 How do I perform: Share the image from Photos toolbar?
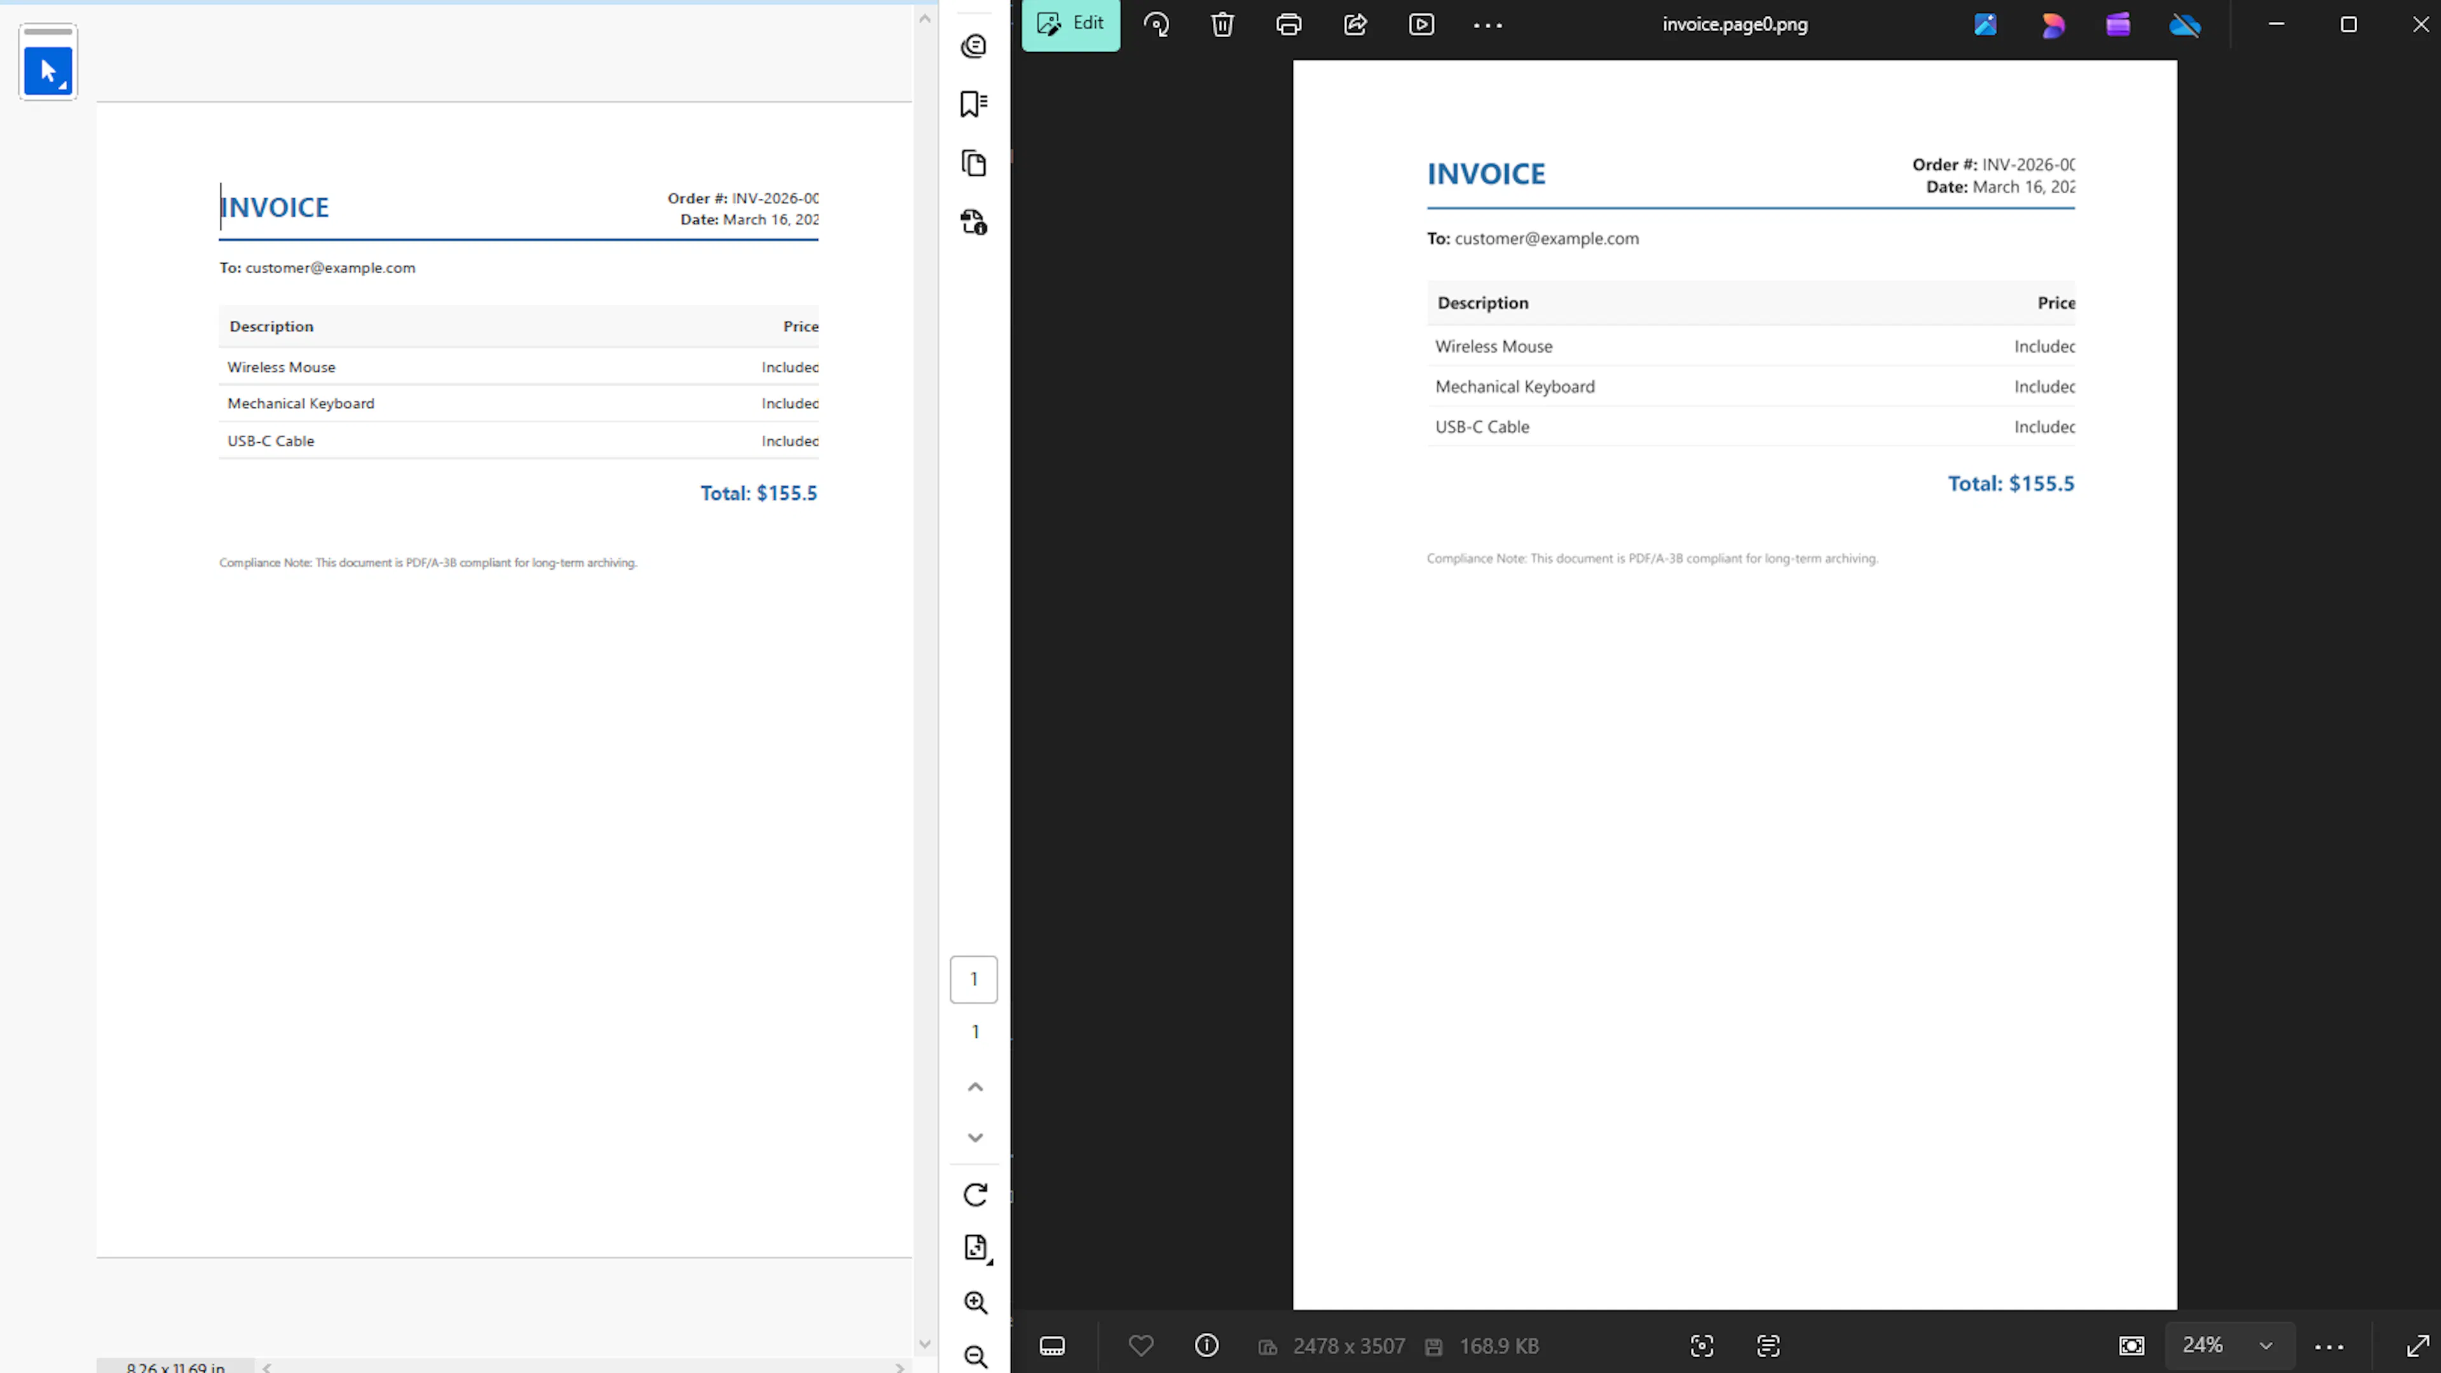pyautogui.click(x=1355, y=25)
